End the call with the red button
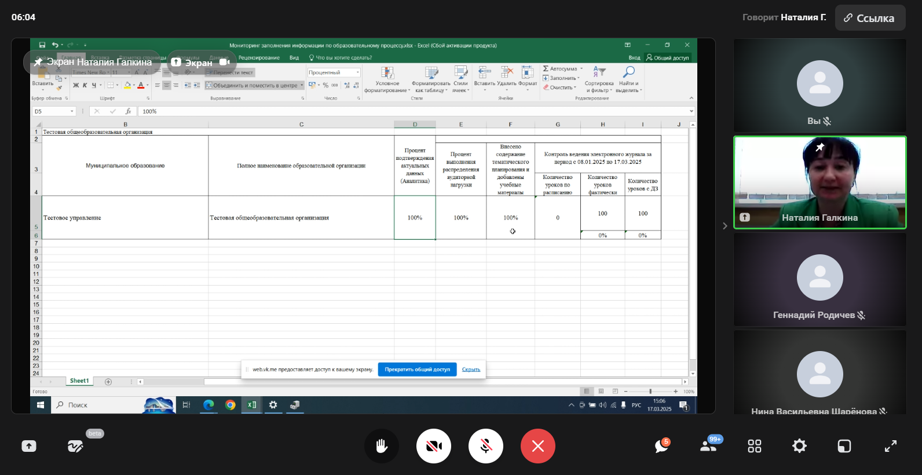Viewport: 922px width, 475px height. coord(537,446)
